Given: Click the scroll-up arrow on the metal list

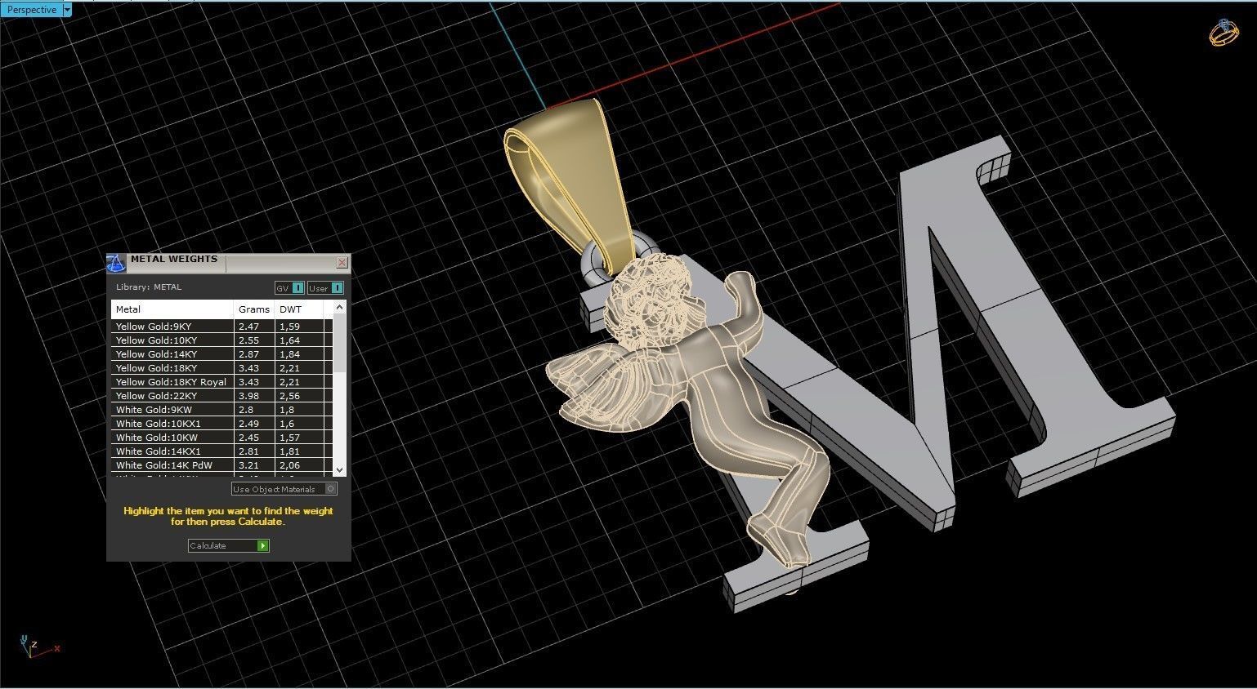Looking at the screenshot, I should point(339,308).
